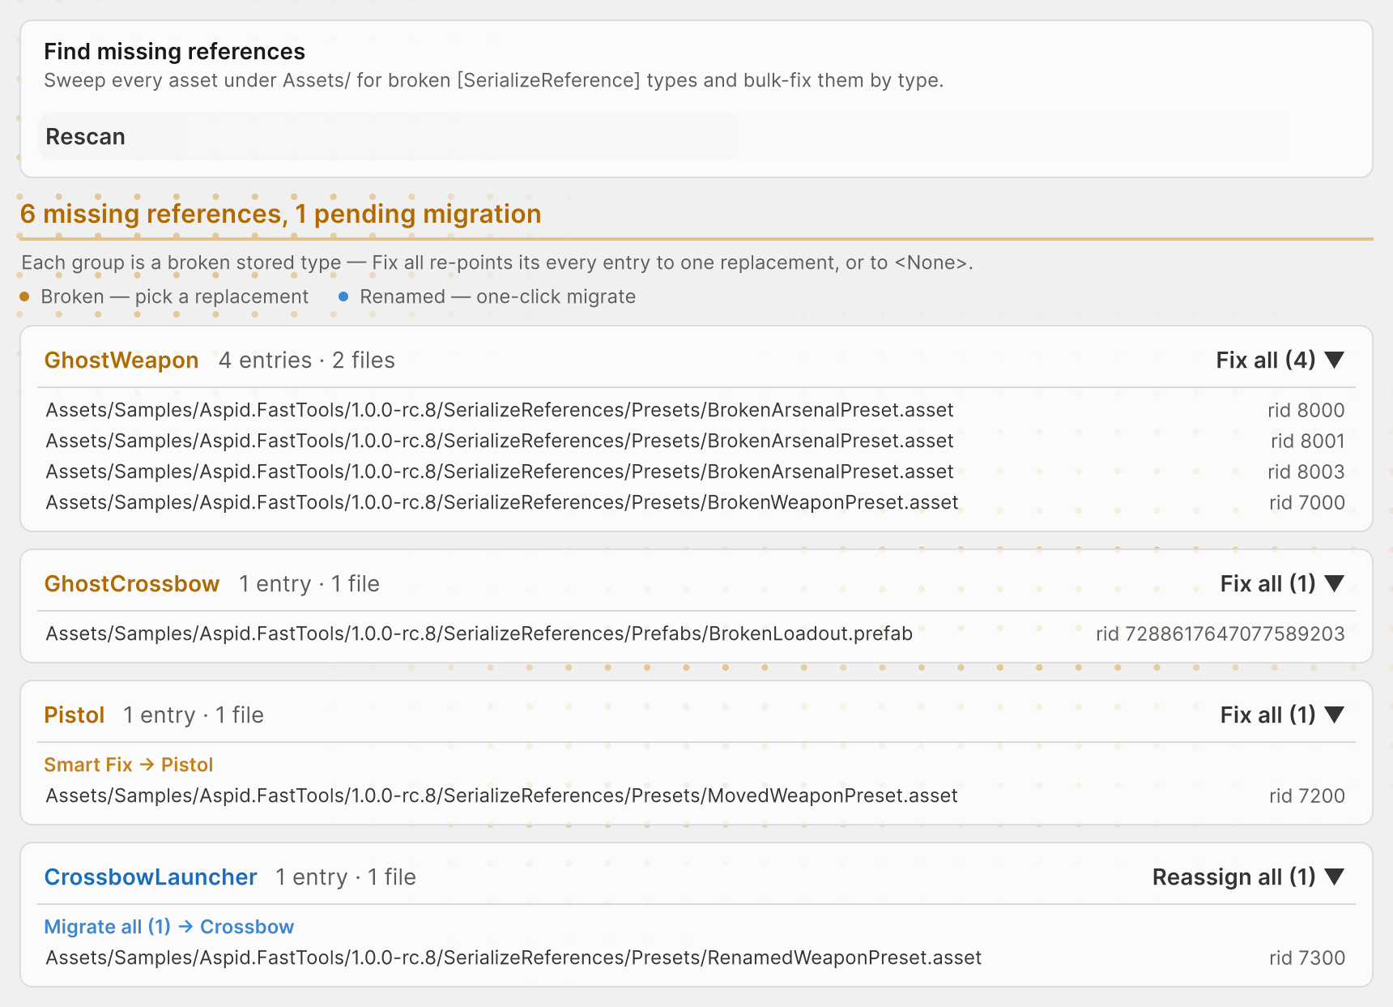Click the rid 7000 value
The width and height of the screenshot is (1393, 1007).
pyautogui.click(x=1307, y=502)
